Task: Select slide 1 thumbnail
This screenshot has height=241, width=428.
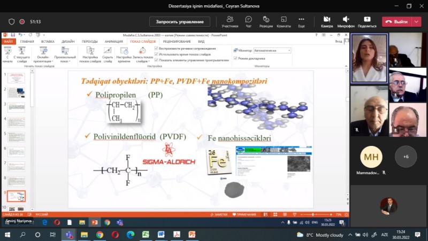Action: (x=16, y=78)
